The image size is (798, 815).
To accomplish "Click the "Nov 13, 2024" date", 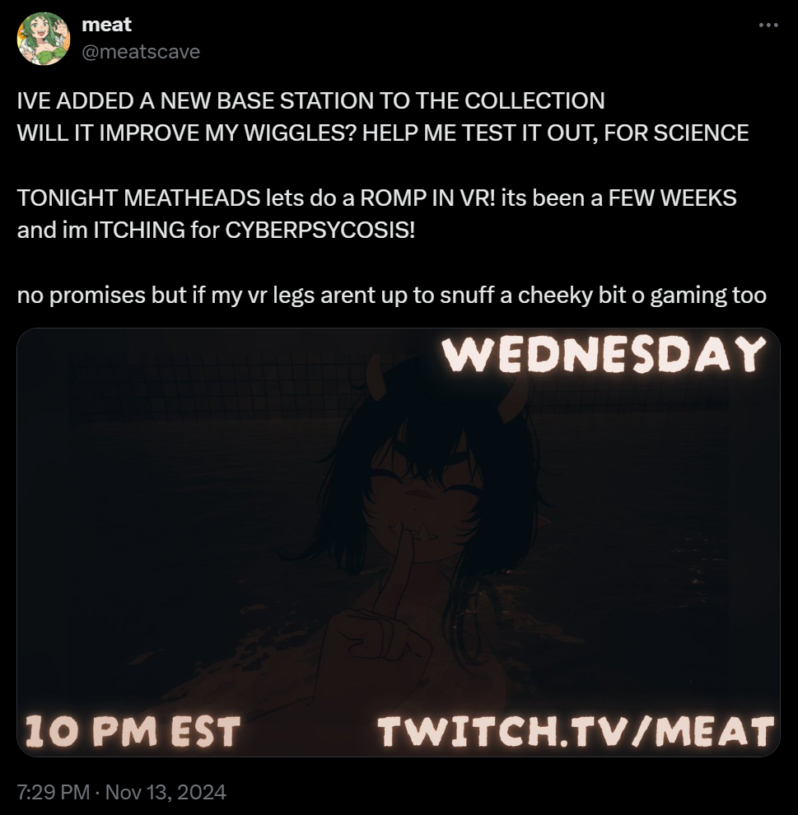I will click(x=166, y=792).
